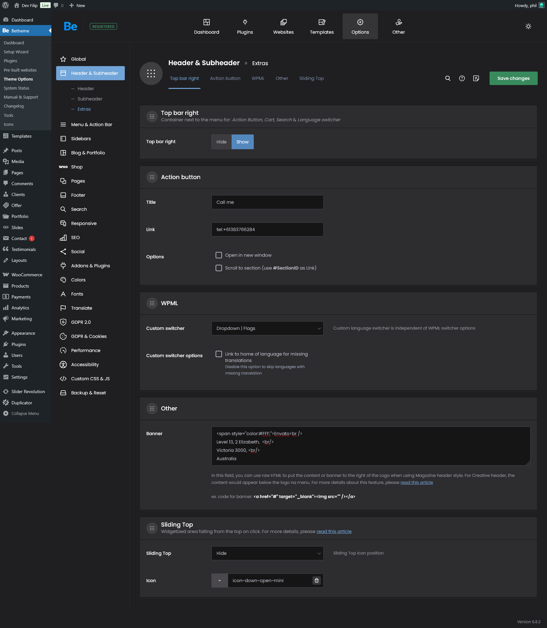Click the action button Title input field
The image size is (547, 628).
pyautogui.click(x=267, y=202)
